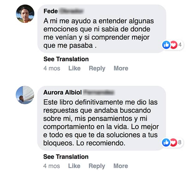Show the translation of Fede's comment
188x189 pixels.
click(66, 59)
